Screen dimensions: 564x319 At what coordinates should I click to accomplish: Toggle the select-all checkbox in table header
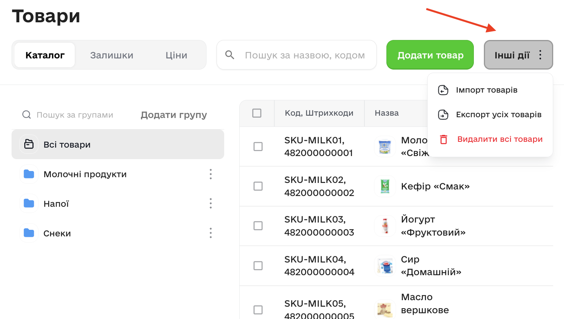tap(257, 113)
